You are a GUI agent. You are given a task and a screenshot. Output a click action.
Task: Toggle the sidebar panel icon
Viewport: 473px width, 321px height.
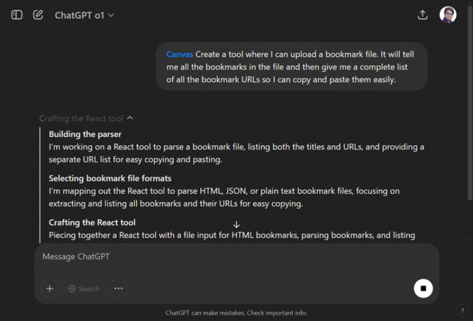click(x=17, y=15)
